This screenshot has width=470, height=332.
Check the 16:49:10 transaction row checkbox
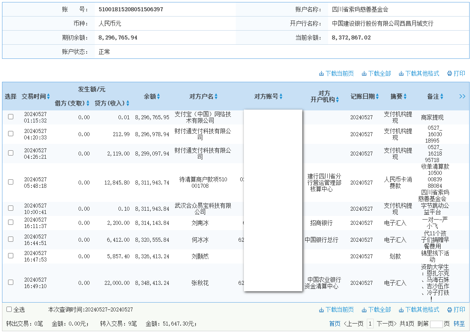point(11,282)
